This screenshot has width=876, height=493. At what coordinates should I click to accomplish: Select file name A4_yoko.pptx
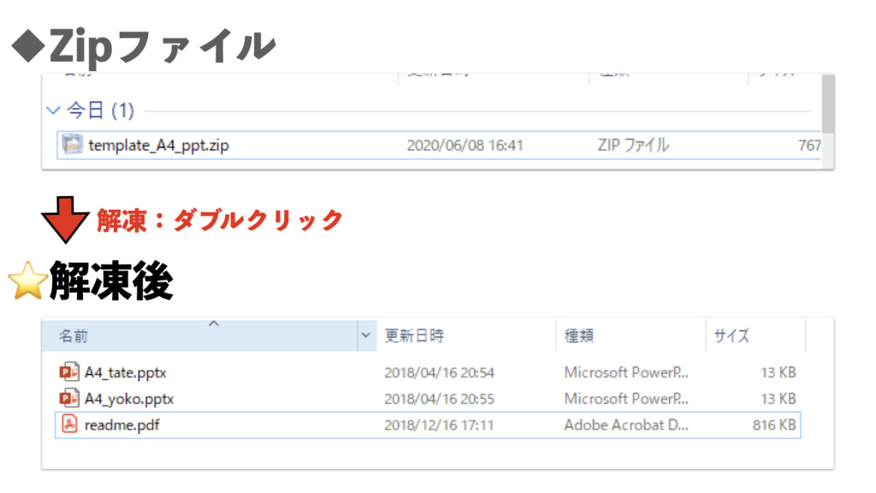129,399
